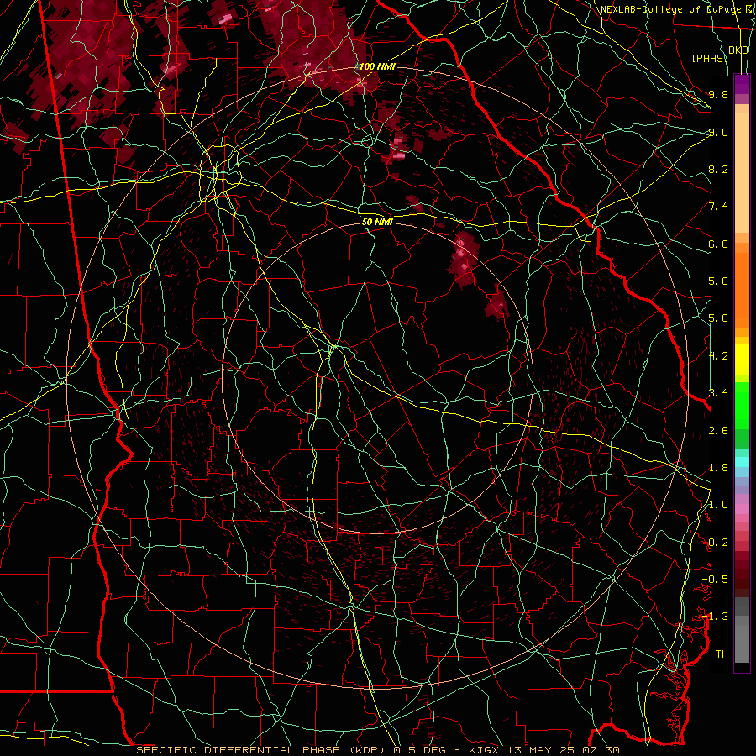
Task: Click the 3.4 scale value
Action: [718, 393]
